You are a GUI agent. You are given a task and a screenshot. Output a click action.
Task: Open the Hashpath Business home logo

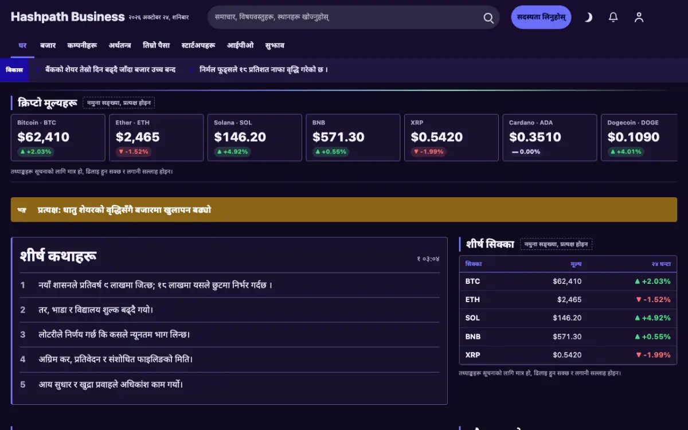pos(68,17)
